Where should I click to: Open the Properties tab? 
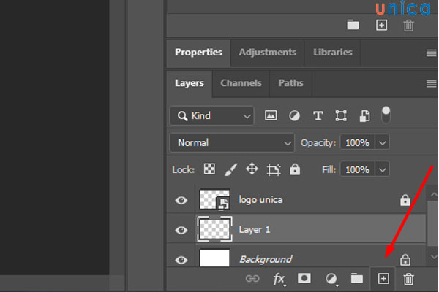pos(198,53)
